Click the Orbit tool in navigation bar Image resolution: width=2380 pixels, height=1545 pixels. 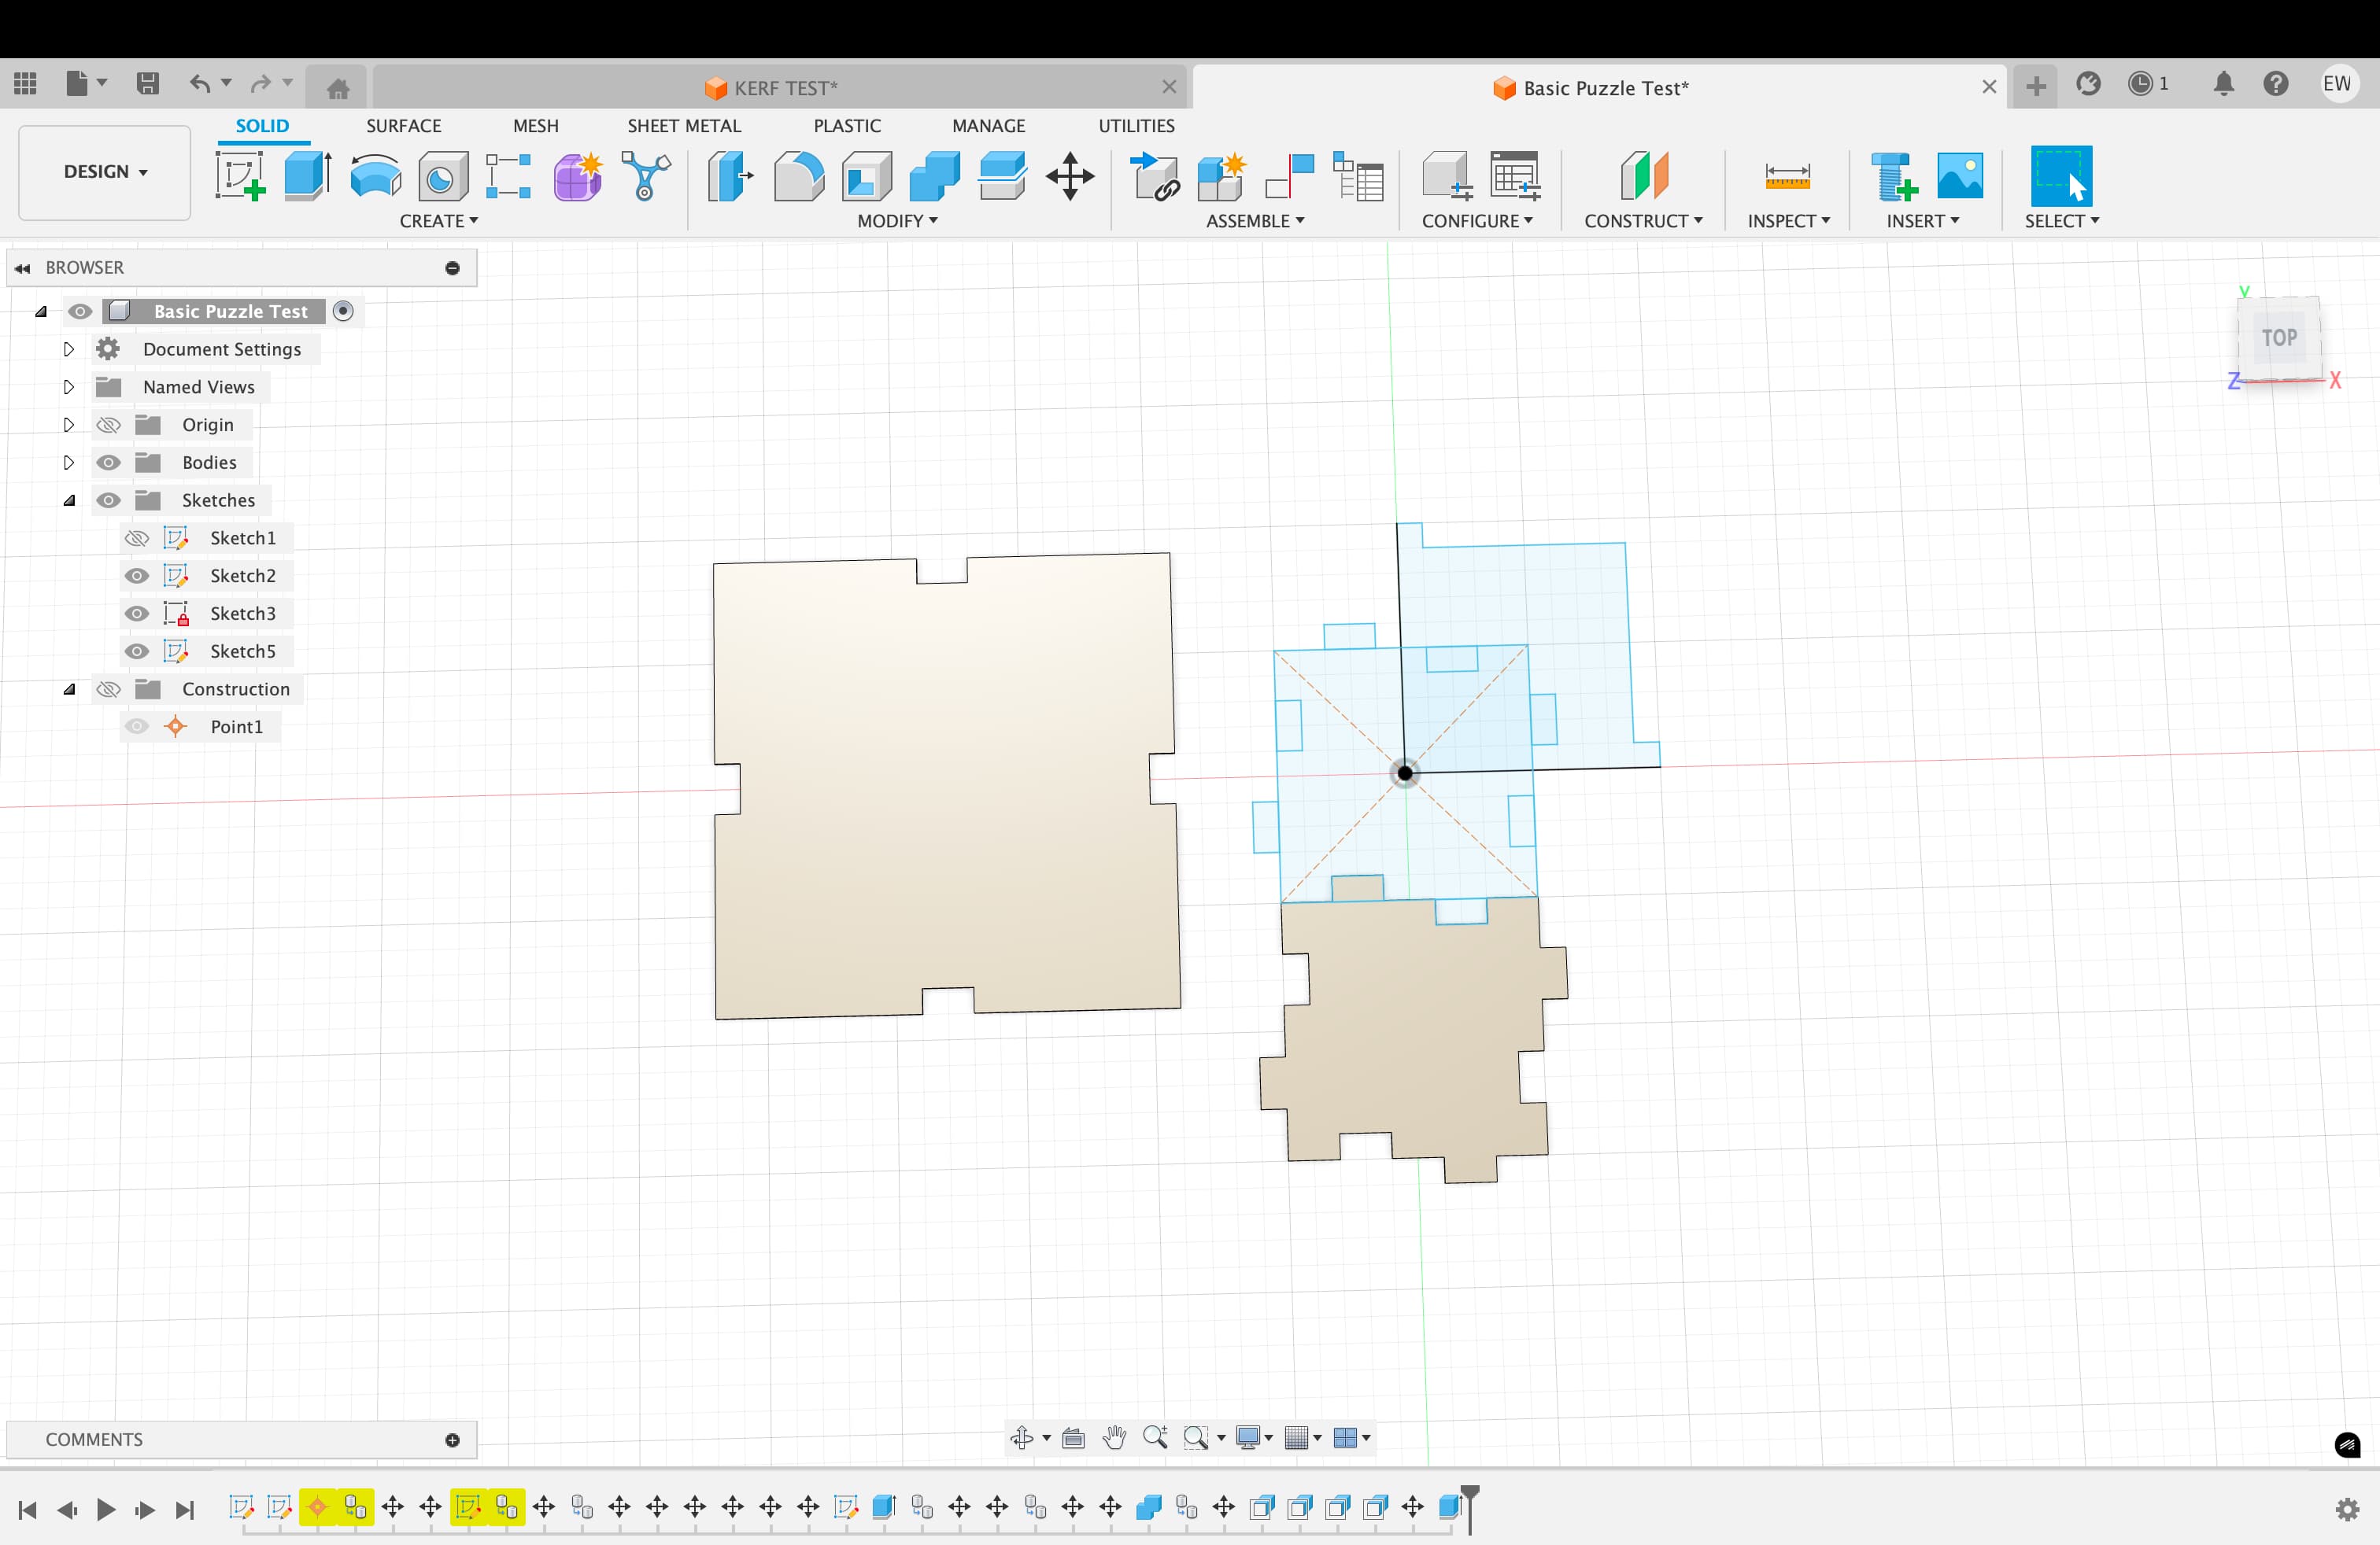click(x=1021, y=1437)
